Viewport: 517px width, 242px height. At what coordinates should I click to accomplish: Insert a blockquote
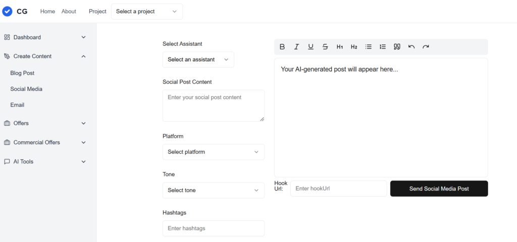pyautogui.click(x=397, y=47)
